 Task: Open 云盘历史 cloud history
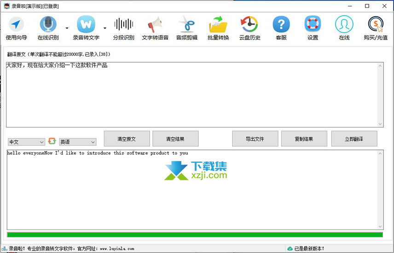point(249,28)
